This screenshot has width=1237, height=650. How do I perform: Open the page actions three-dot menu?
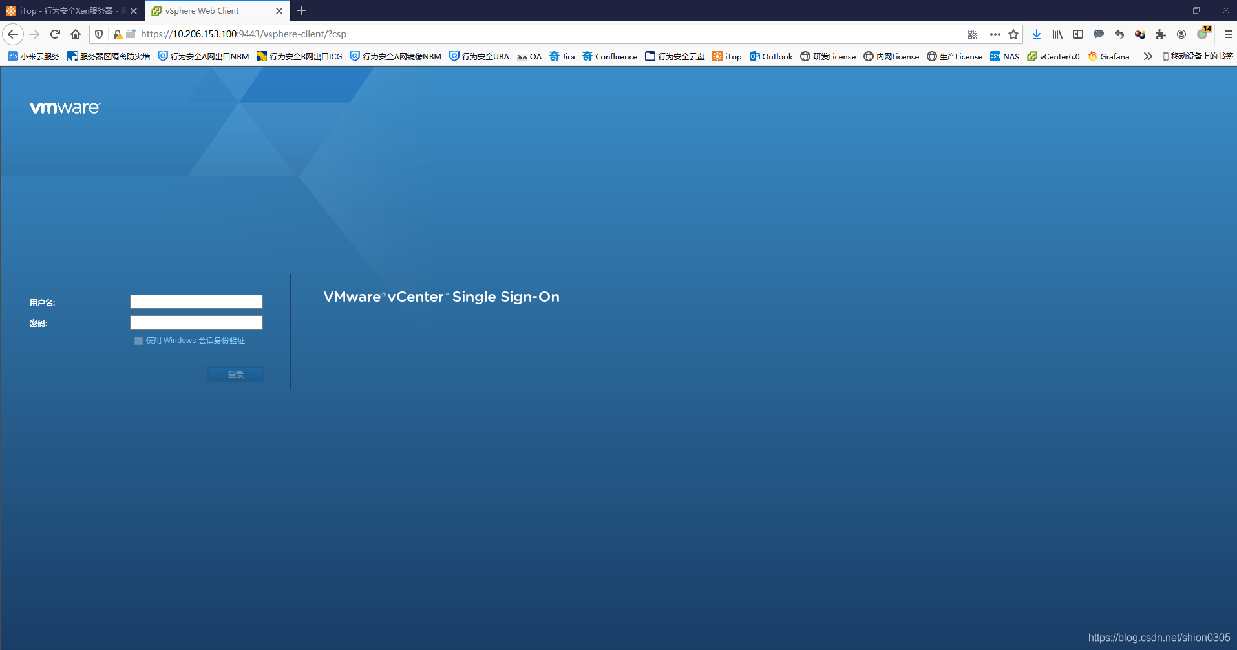995,34
